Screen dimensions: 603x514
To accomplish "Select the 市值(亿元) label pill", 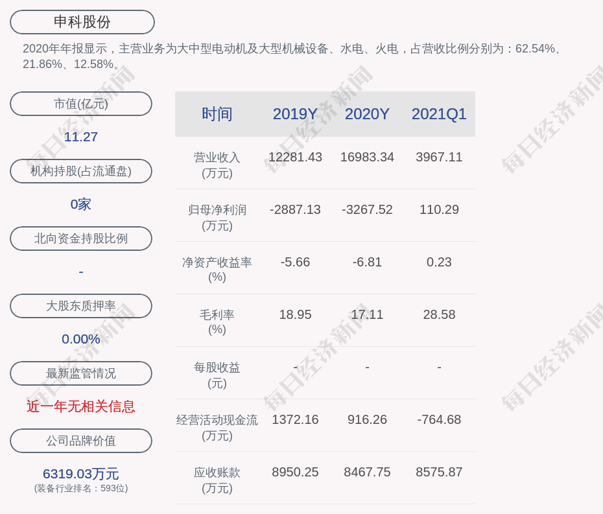I will click(81, 104).
